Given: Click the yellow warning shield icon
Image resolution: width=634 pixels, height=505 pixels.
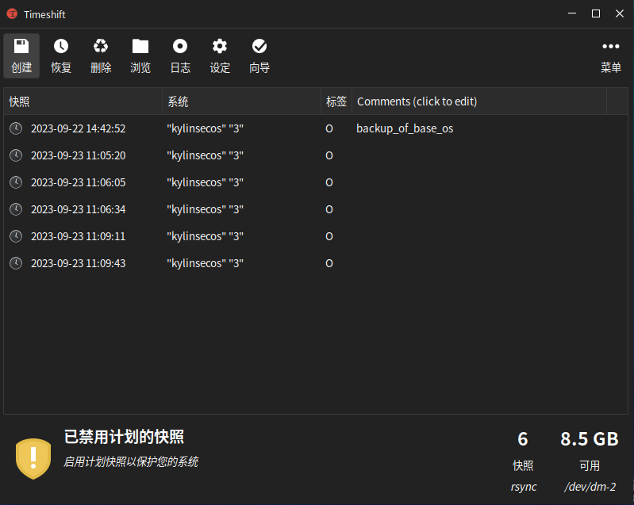Looking at the screenshot, I should coord(33,457).
